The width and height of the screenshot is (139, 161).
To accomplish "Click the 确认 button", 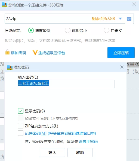I will pos(52,153).
